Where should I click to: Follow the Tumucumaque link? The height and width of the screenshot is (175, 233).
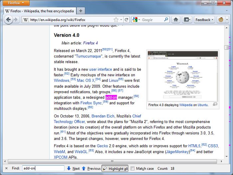coord(89,56)
